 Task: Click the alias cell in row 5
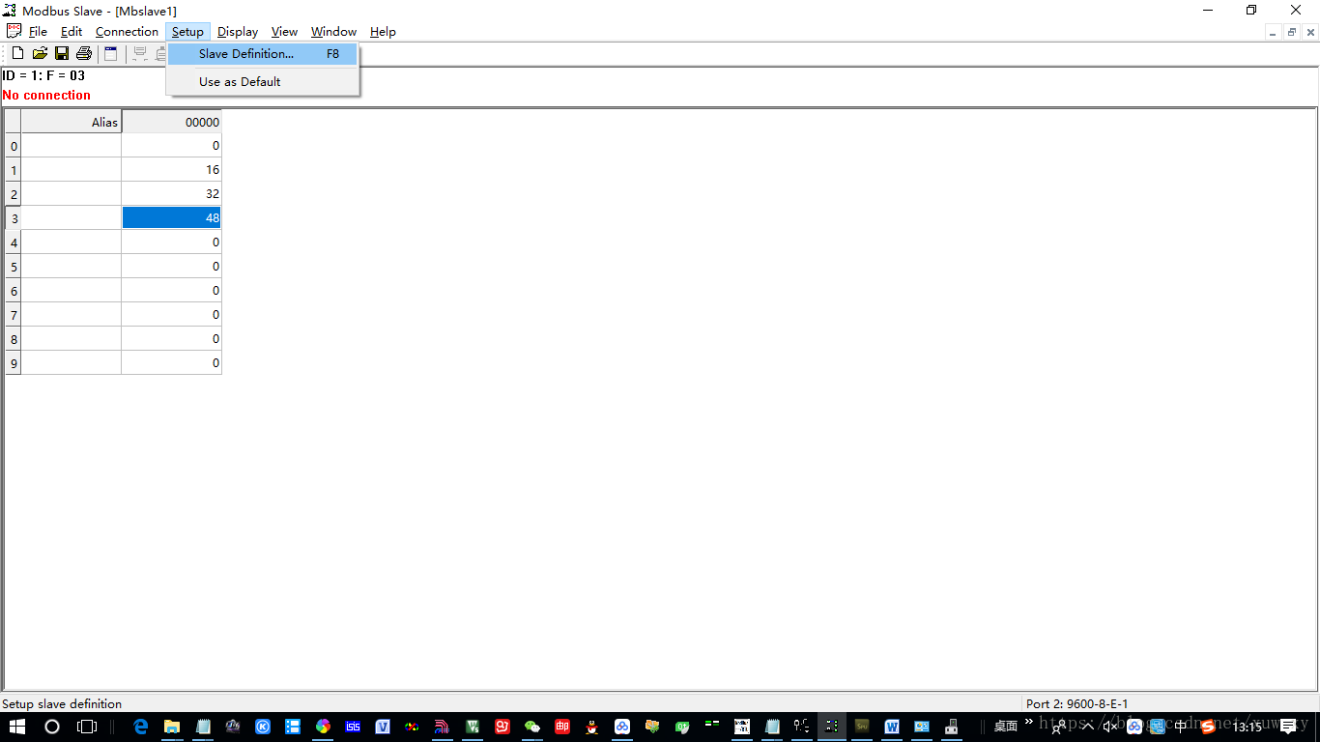(72, 267)
